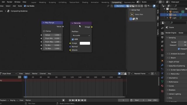
Task: Click the Use Preview Range stopwatch icon
Action: [x=131, y=100]
